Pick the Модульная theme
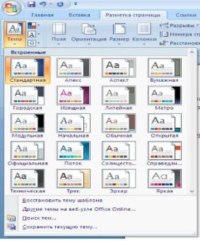Viewport: 200px width, 241px height. pyautogui.click(x=28, y=126)
